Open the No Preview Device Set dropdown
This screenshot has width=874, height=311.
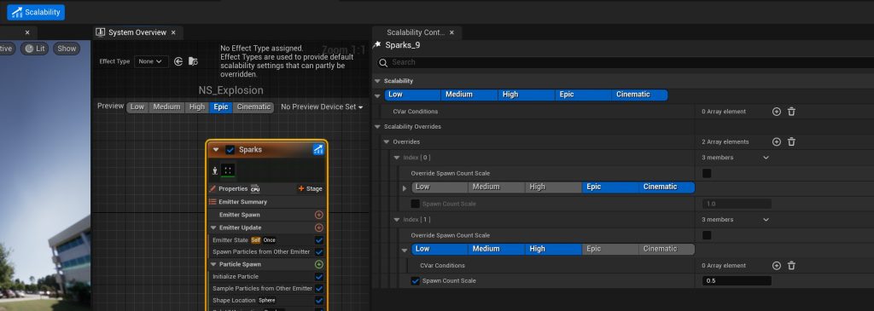(322, 107)
